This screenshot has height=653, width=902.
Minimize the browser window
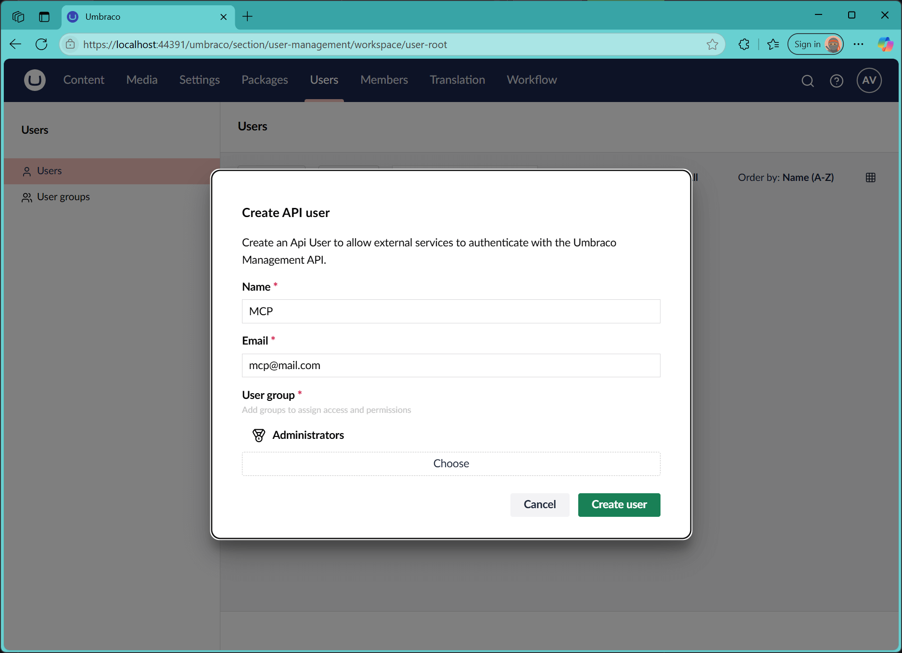818,15
